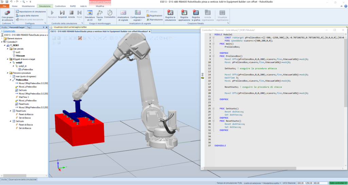This screenshot has height=185, width=348.
Task: Open the Cronometro stopwatch
Action: 110,14
